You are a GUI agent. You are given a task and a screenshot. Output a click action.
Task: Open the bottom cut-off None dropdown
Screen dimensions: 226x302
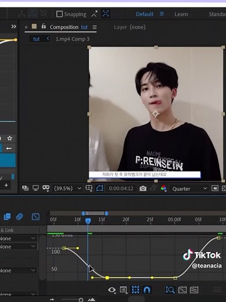point(18,294)
